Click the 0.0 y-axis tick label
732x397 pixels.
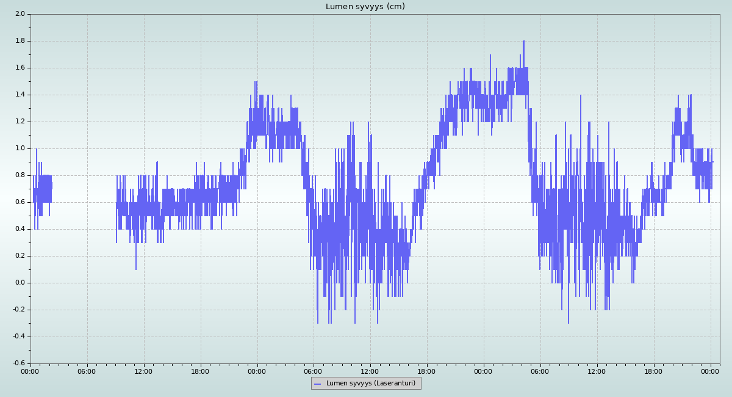tap(20, 283)
